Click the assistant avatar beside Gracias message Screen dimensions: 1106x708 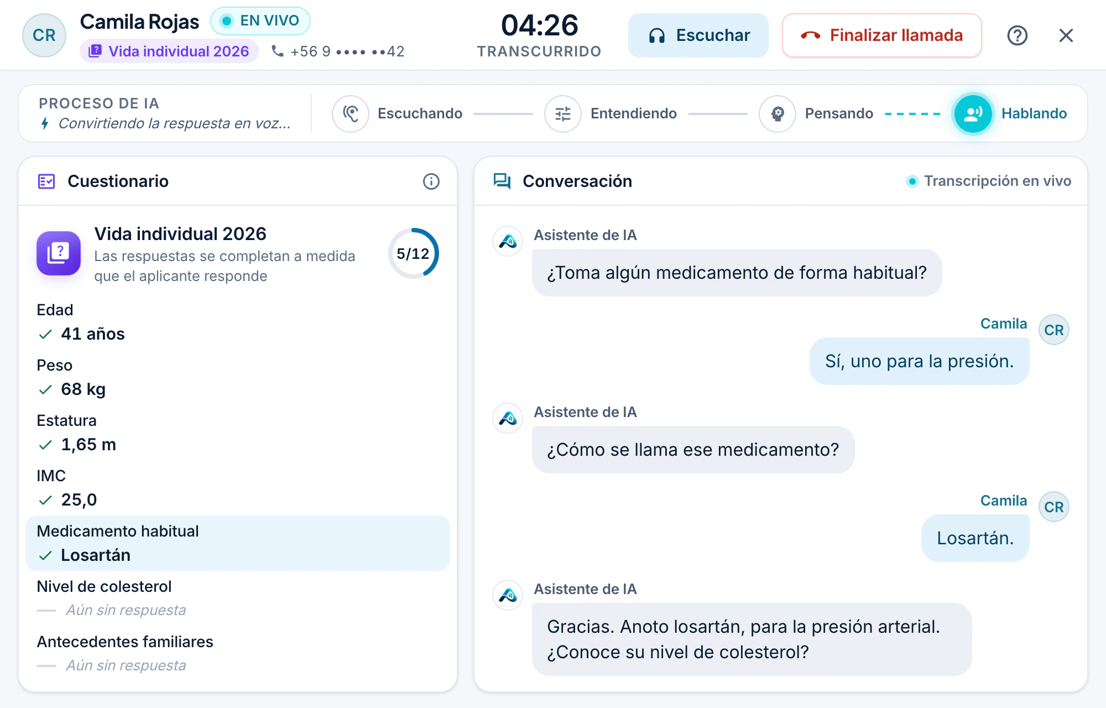(508, 595)
